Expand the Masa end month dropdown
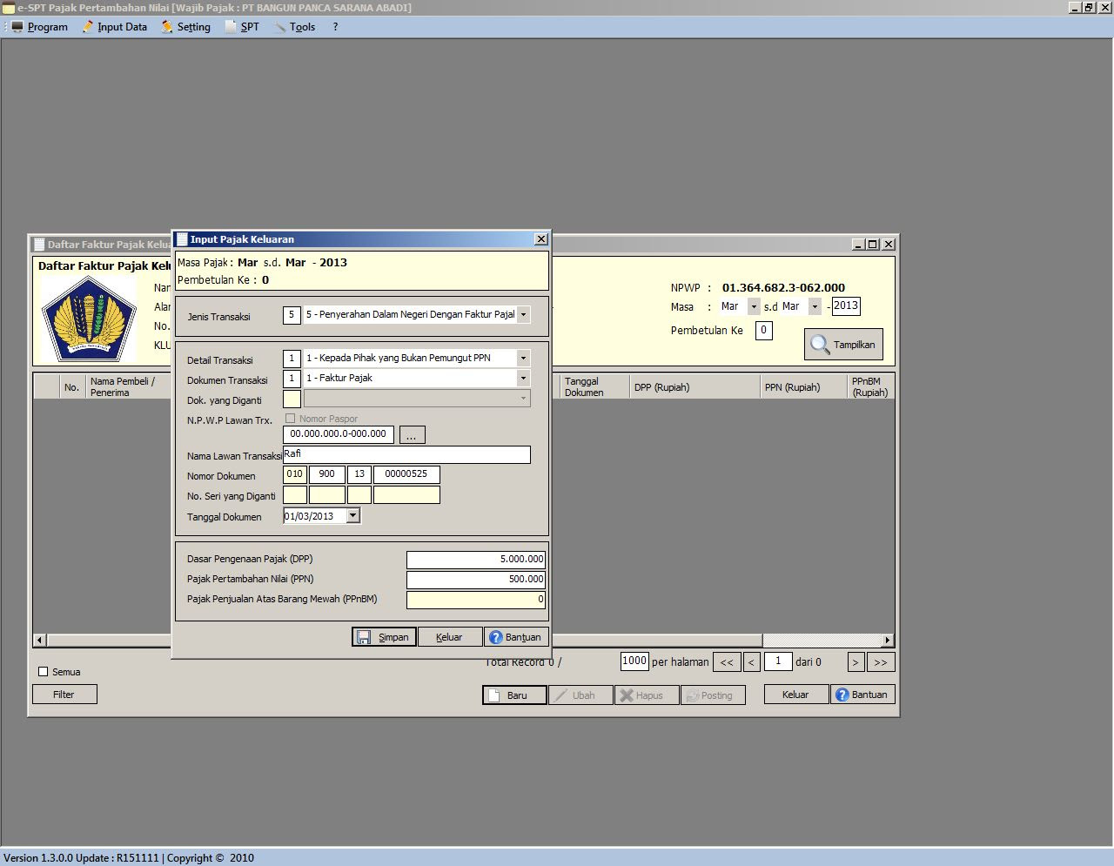 pyautogui.click(x=815, y=306)
